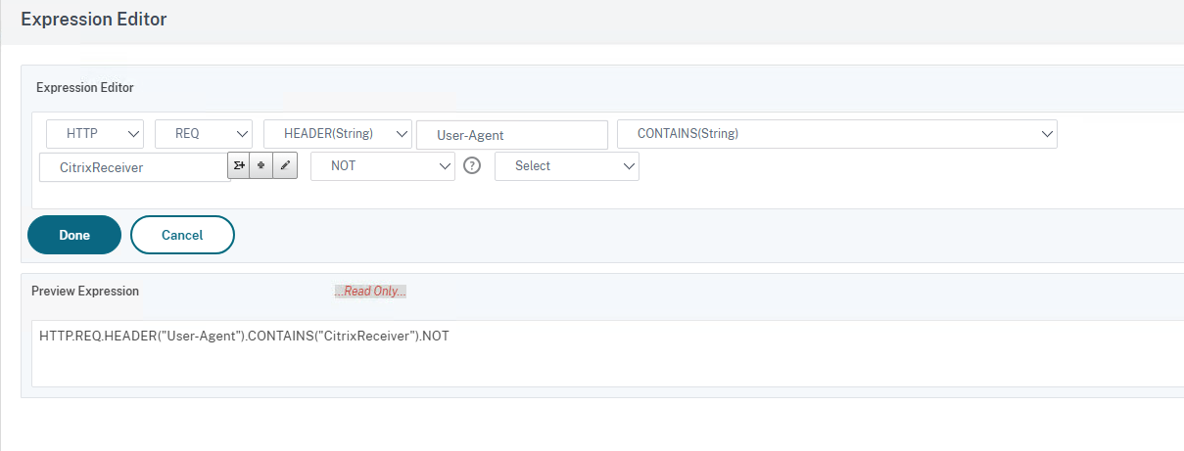The image size is (1184, 451).
Task: Click the question mark help icon
Action: click(472, 166)
